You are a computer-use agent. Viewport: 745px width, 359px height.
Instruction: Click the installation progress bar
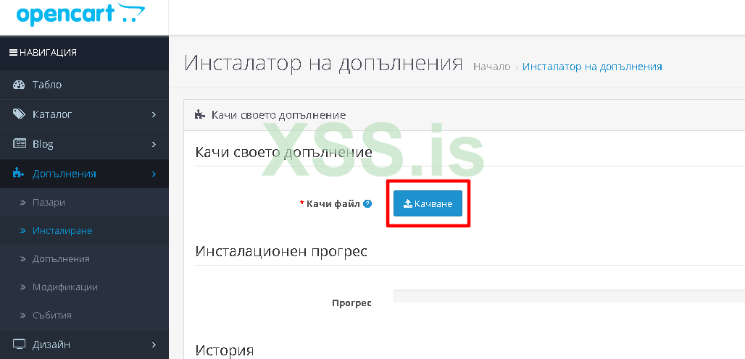[x=569, y=296]
